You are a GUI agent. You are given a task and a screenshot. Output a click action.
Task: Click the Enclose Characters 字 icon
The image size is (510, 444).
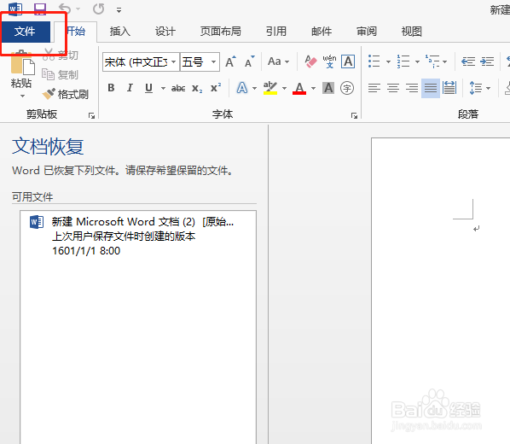[347, 88]
